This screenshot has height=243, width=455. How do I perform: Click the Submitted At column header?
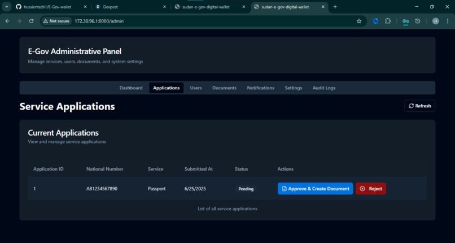coord(199,169)
